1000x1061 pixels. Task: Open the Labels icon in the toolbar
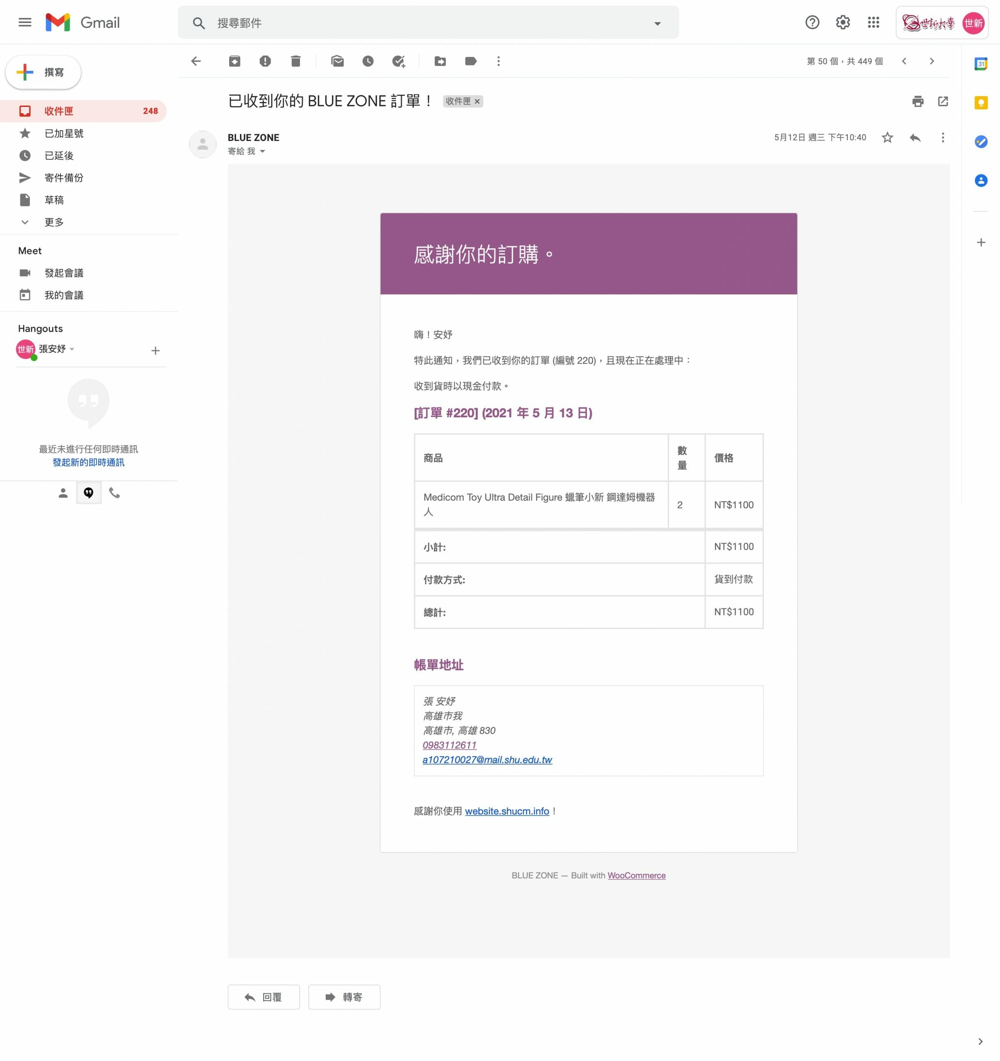[471, 61]
